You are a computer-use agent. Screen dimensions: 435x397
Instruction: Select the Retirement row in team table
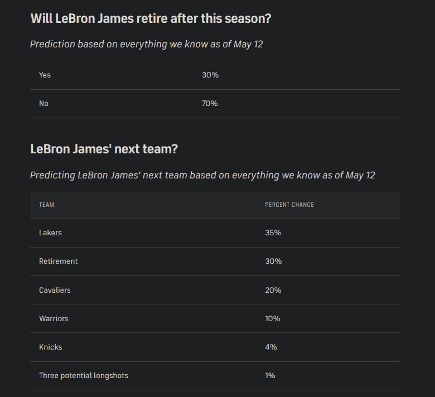click(215, 262)
